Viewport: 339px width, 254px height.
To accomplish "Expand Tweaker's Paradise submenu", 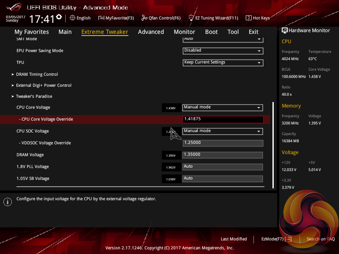I will [32, 97].
